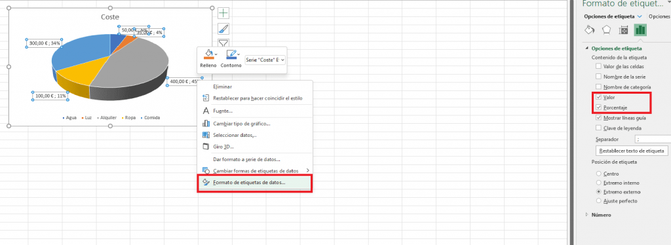Click the Separador input field

pyautogui.click(x=653, y=140)
